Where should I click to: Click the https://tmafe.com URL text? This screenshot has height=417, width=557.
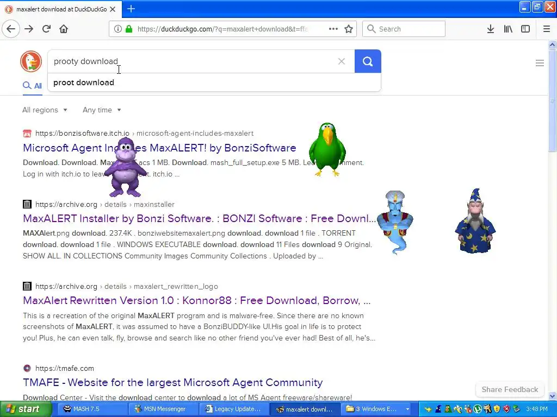click(x=65, y=368)
